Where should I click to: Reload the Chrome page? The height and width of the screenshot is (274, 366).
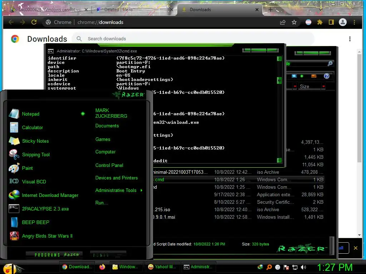tap(34, 22)
